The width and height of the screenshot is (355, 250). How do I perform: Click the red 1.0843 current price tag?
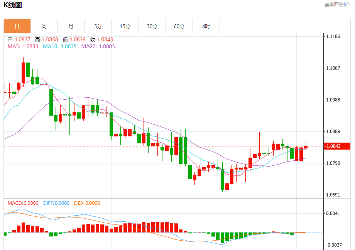pyautogui.click(x=337, y=146)
